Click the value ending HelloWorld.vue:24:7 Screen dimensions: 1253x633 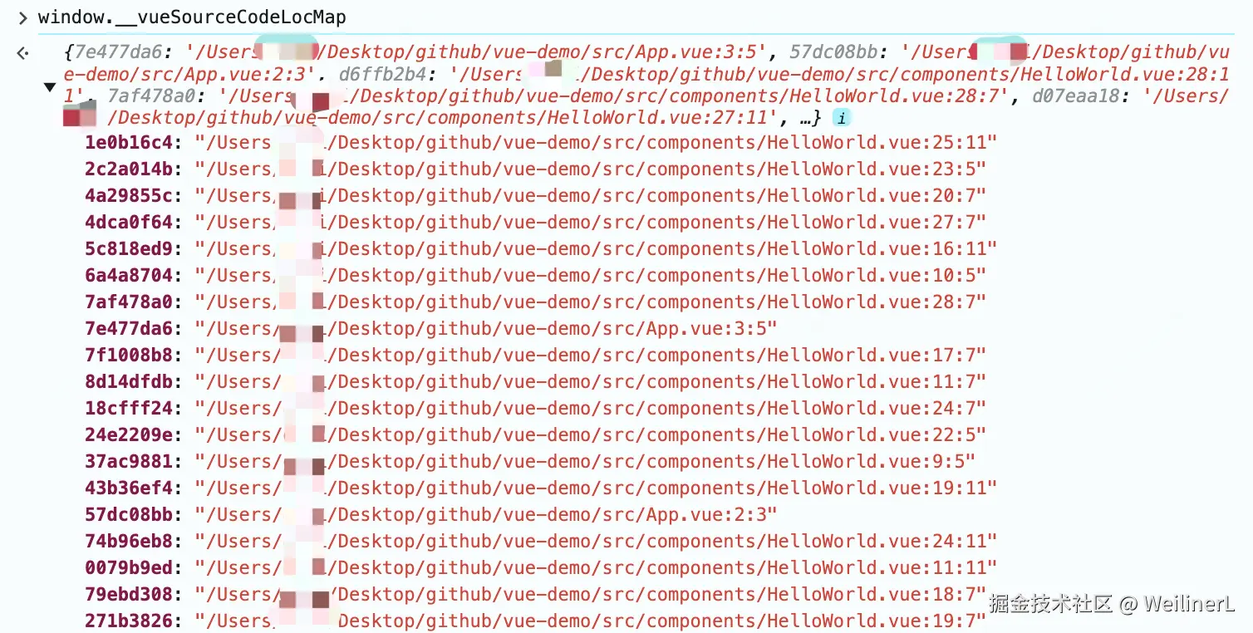[x=591, y=408]
